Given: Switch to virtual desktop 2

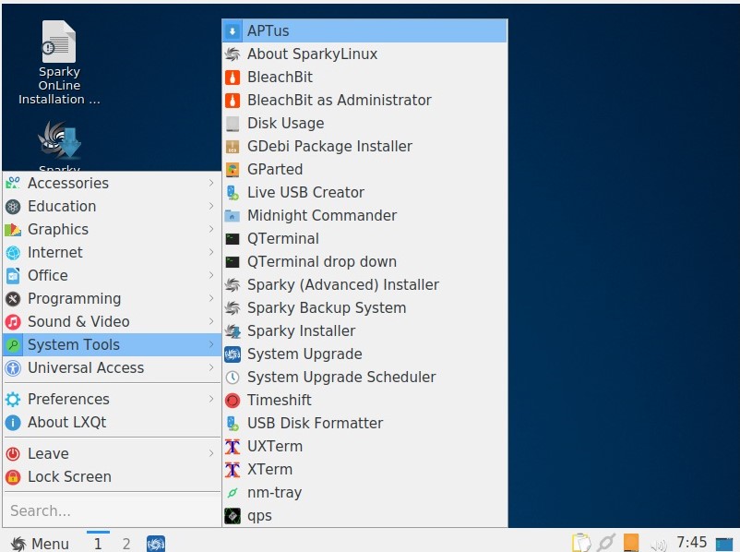Looking at the screenshot, I should (x=126, y=543).
